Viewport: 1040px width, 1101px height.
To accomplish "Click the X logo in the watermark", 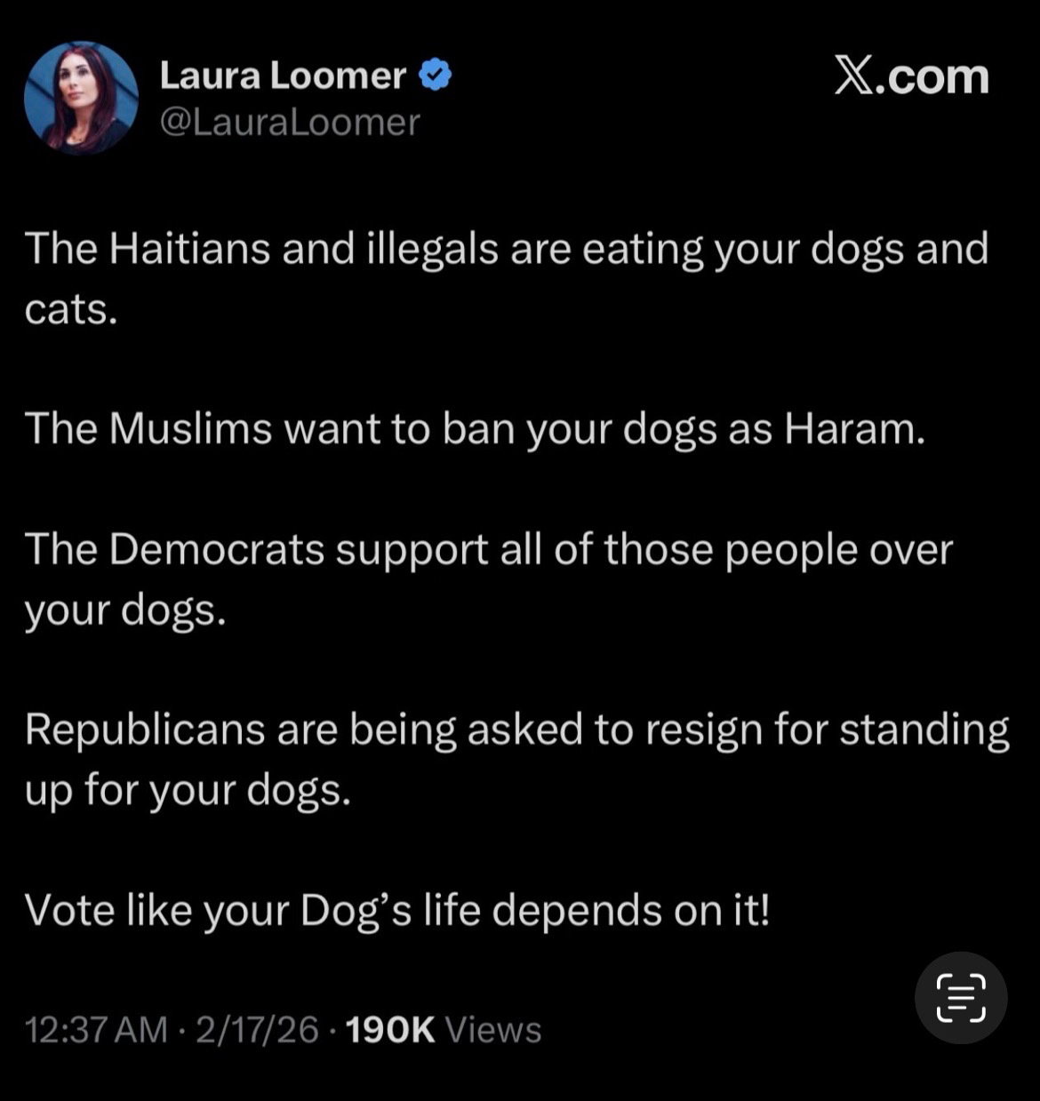I will click(x=853, y=77).
